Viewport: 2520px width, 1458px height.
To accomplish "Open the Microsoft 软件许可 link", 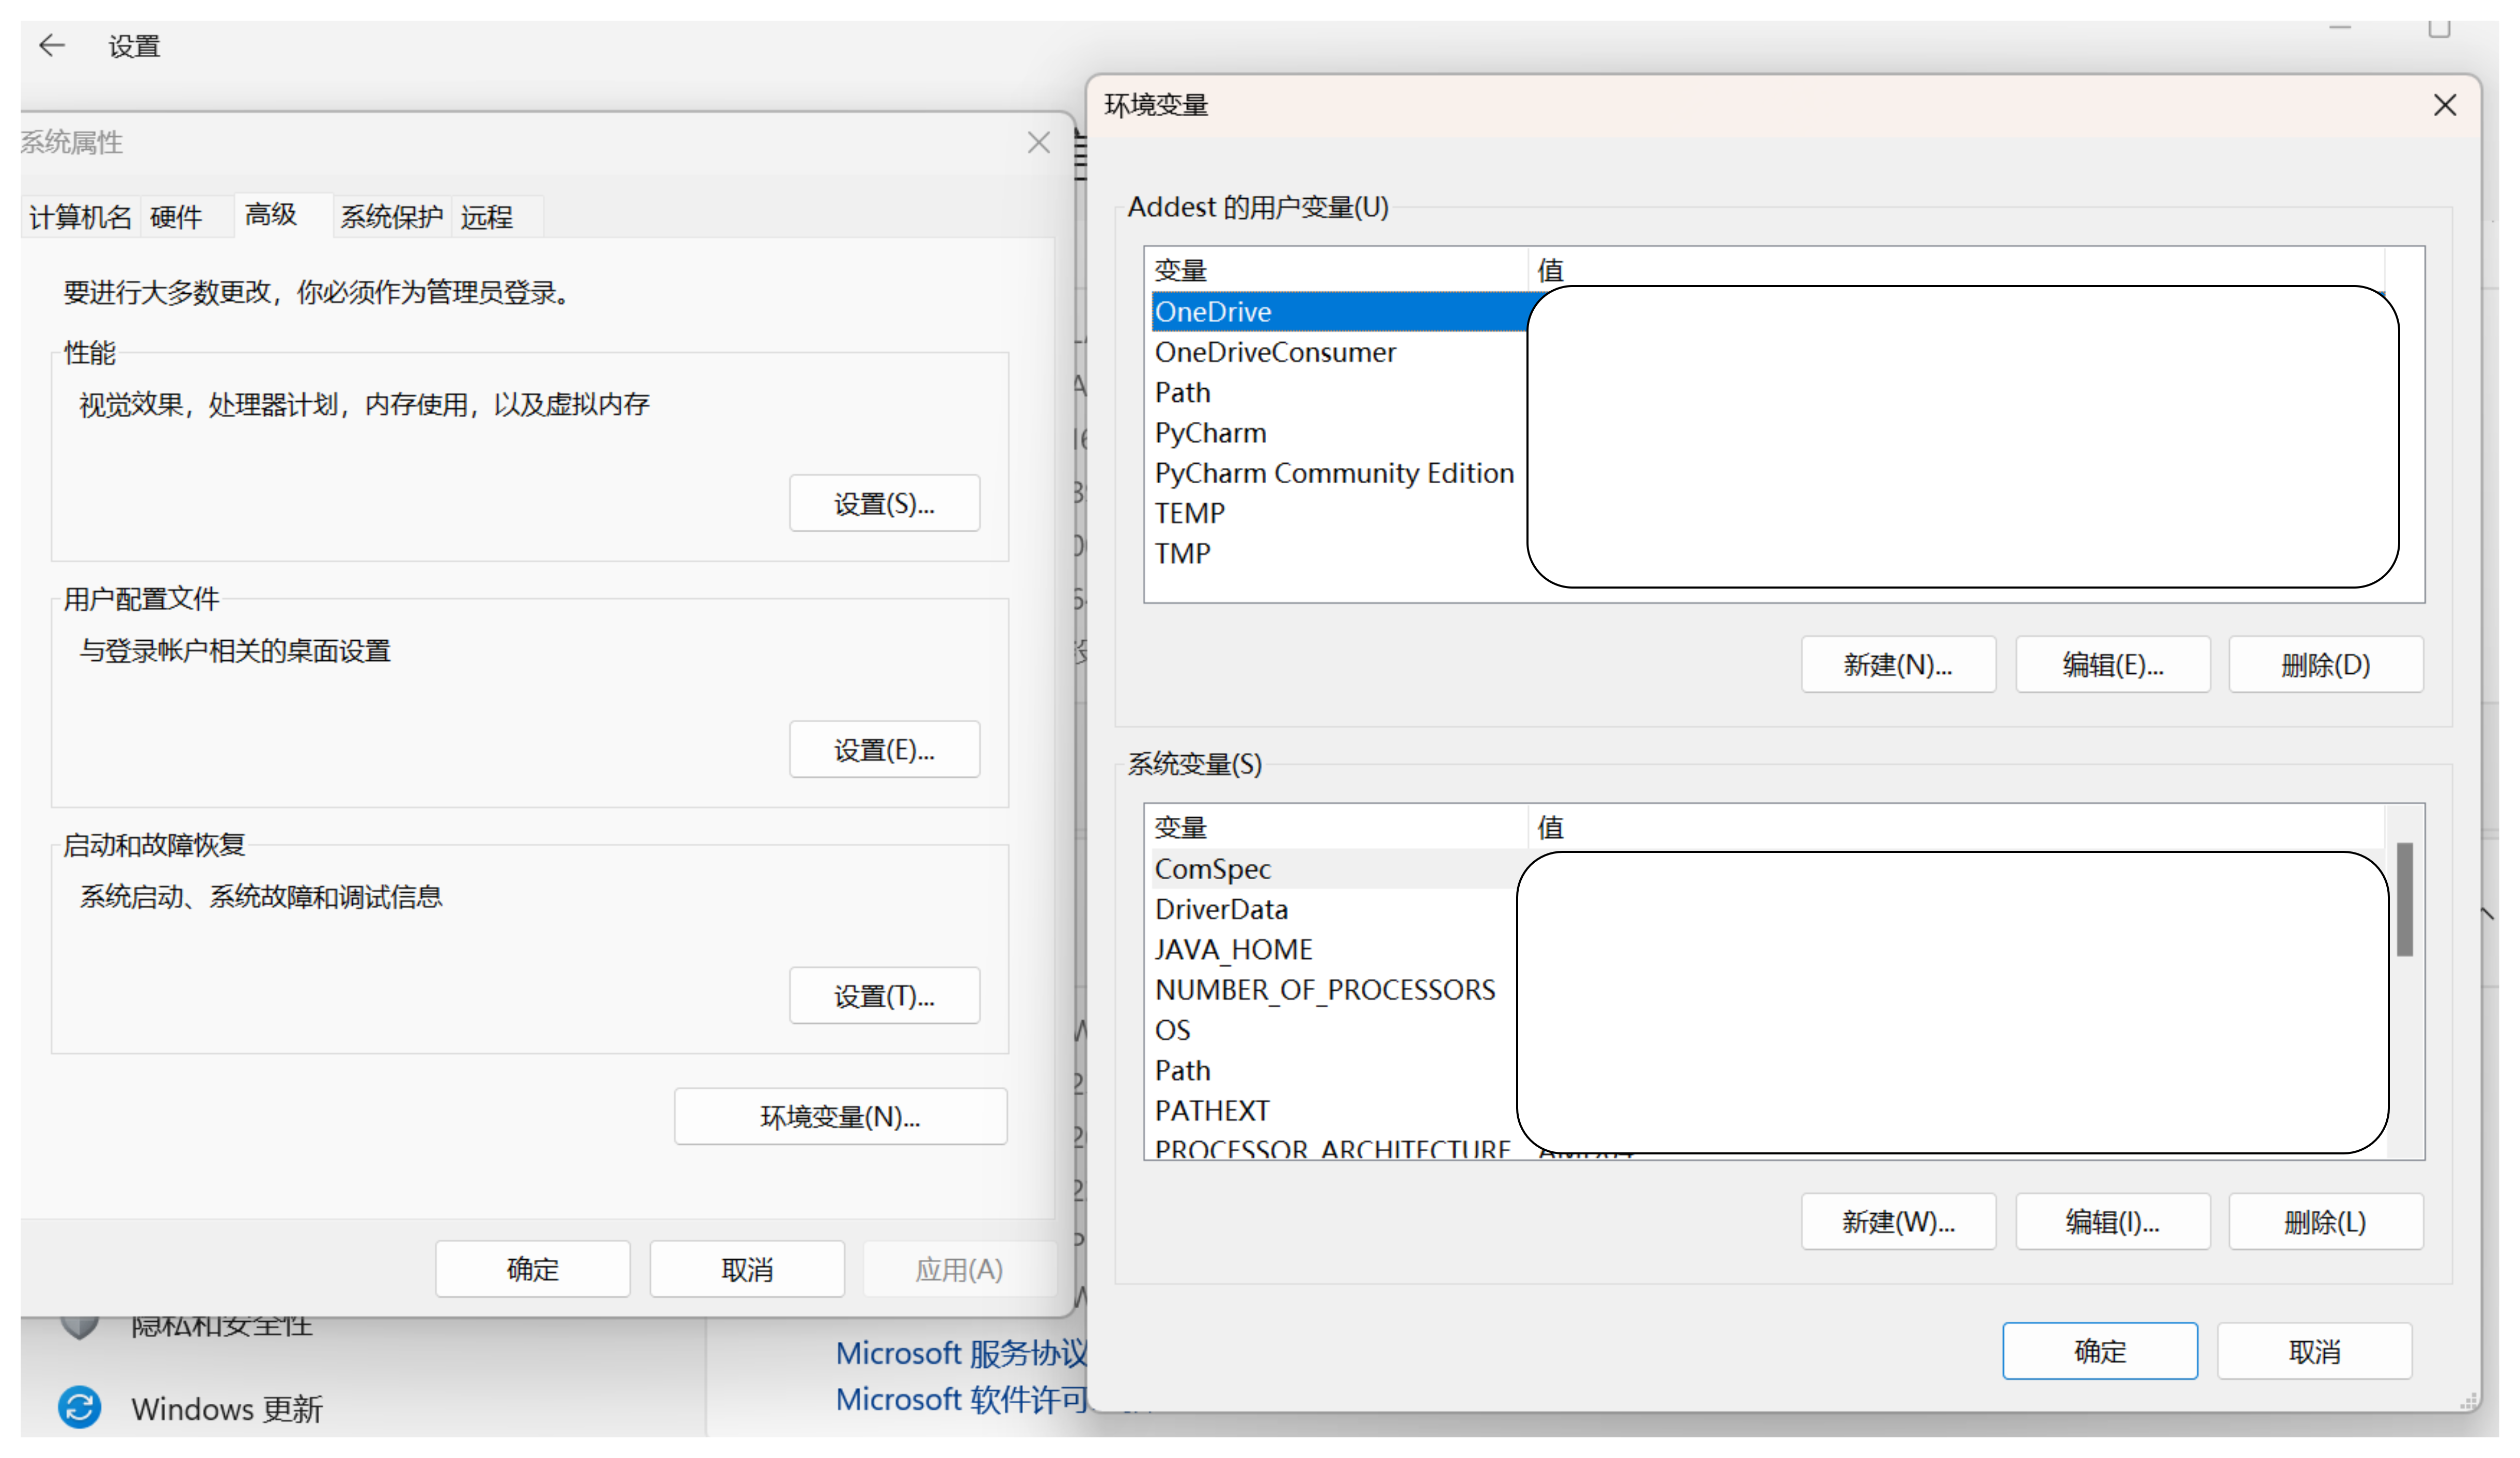I will click(961, 1399).
